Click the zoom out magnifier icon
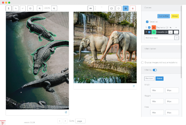The width and height of the screenshot is (186, 125). pyautogui.click(x=54, y=8)
